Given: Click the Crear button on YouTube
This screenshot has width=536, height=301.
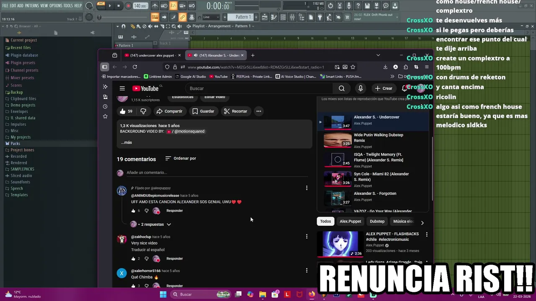Looking at the screenshot, I should [384, 88].
